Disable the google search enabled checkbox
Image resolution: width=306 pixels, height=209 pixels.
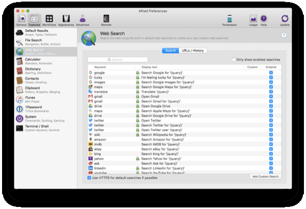point(271,72)
